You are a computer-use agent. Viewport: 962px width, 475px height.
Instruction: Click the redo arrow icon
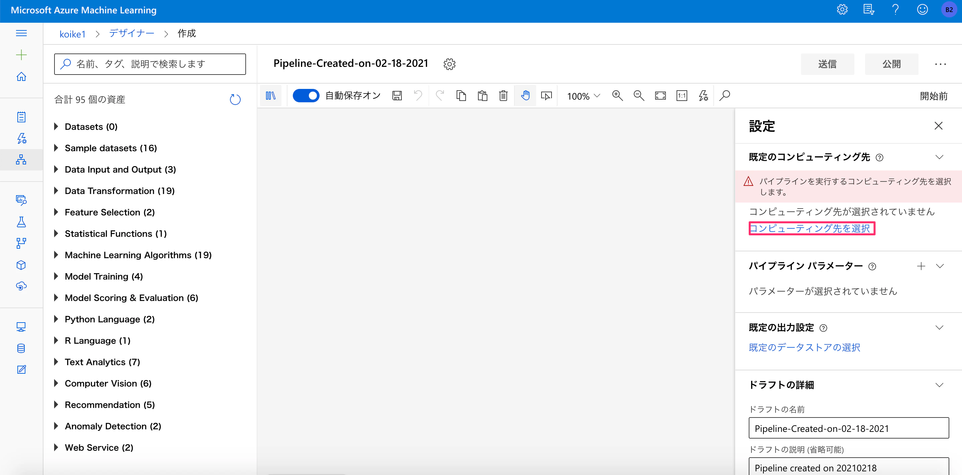(440, 96)
